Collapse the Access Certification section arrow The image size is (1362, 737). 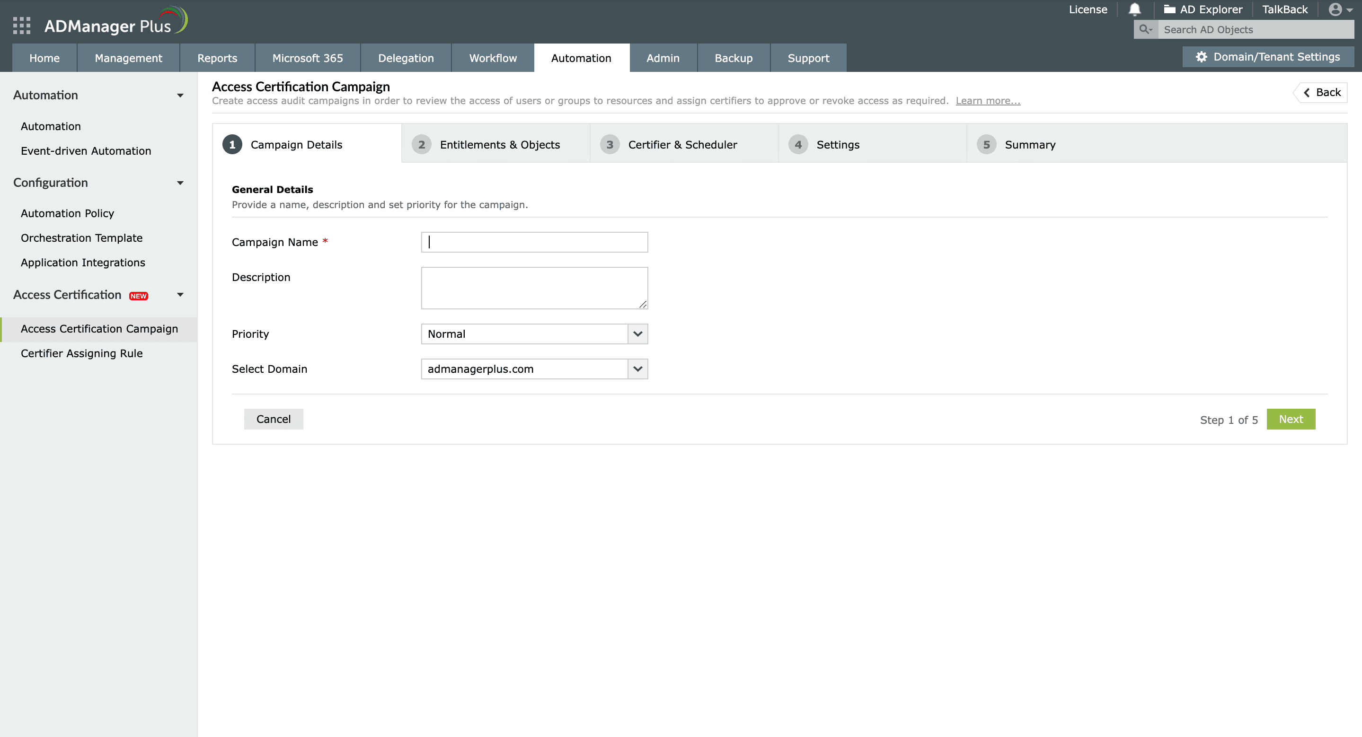pyautogui.click(x=180, y=295)
